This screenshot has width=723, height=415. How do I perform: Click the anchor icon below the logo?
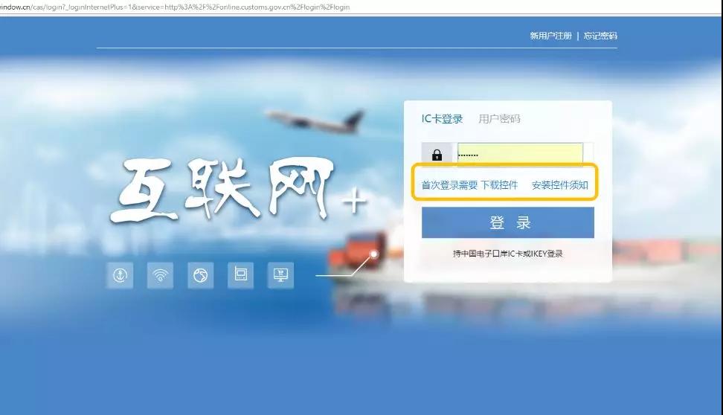click(x=119, y=275)
